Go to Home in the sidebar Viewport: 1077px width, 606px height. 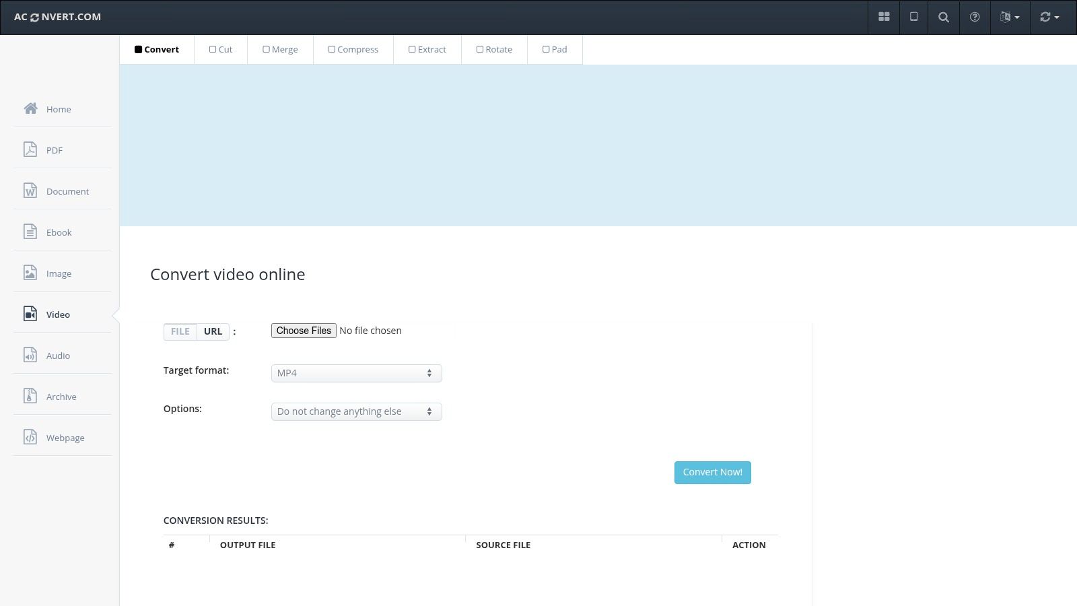coord(62,109)
